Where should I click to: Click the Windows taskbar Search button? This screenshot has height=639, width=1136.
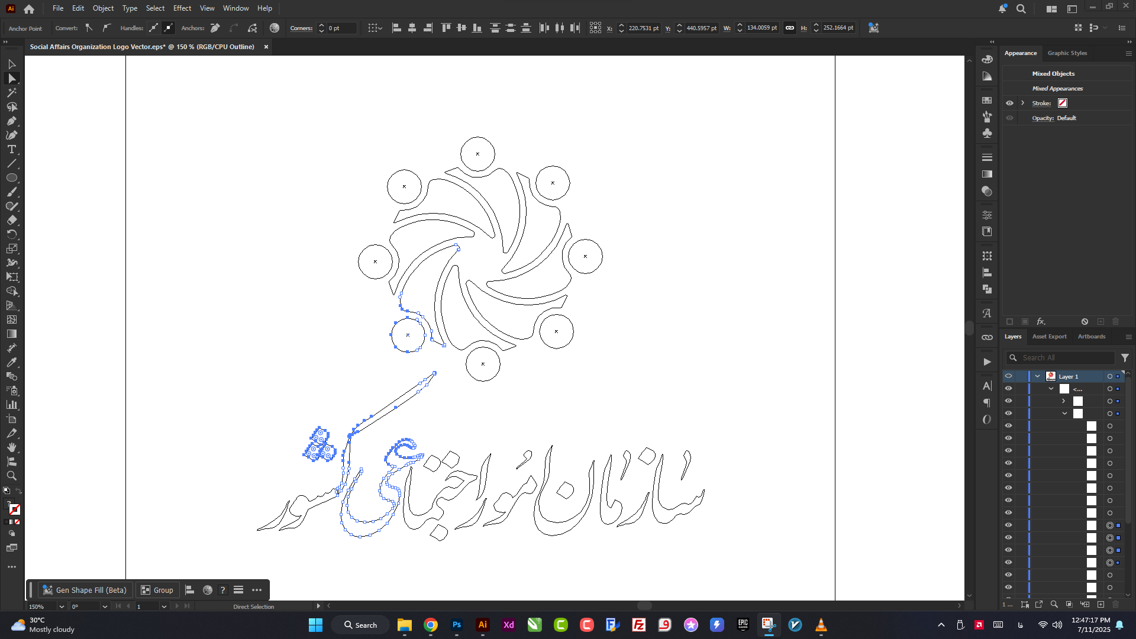pos(360,625)
